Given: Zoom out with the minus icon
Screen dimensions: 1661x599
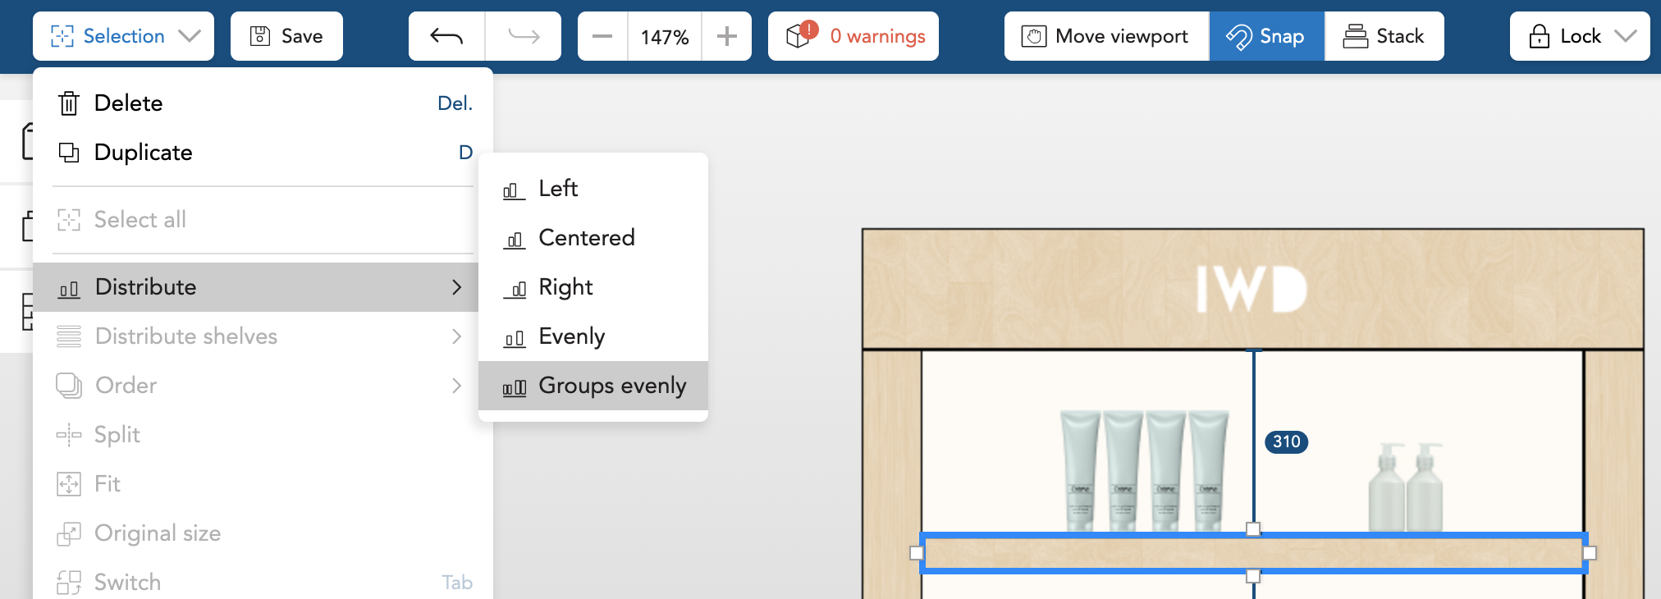Looking at the screenshot, I should point(602,36).
